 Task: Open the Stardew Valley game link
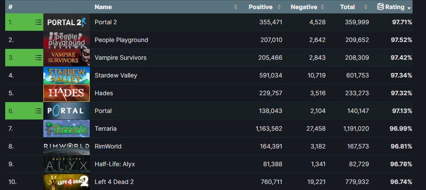click(116, 75)
